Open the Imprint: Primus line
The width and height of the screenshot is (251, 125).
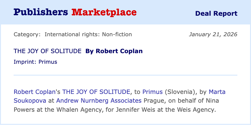click(x=35, y=62)
